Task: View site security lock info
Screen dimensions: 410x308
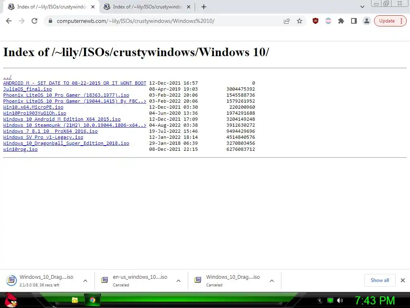Action: [x=50, y=21]
